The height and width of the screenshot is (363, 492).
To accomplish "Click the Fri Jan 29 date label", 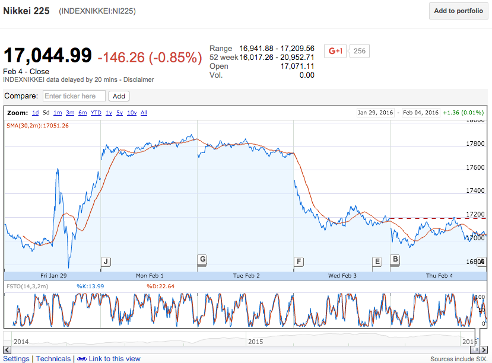I will pos(53,276).
